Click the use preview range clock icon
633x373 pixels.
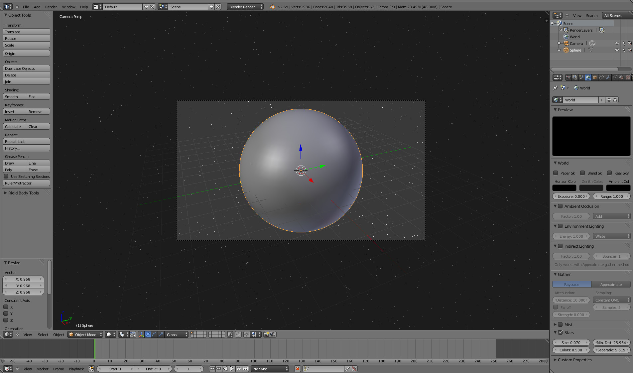click(91, 369)
